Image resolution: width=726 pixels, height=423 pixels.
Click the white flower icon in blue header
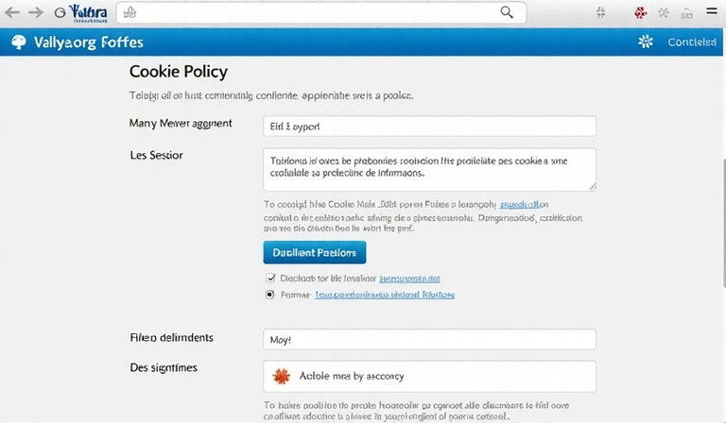(x=647, y=42)
